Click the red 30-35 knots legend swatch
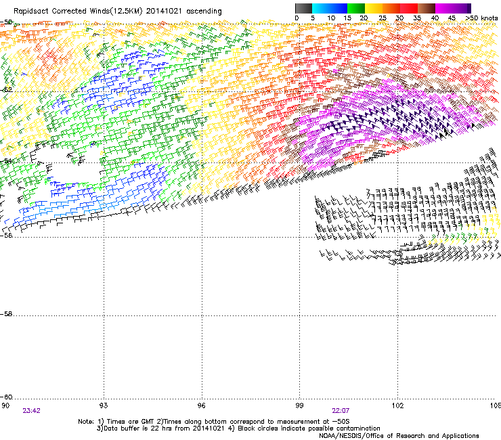 pos(409,8)
